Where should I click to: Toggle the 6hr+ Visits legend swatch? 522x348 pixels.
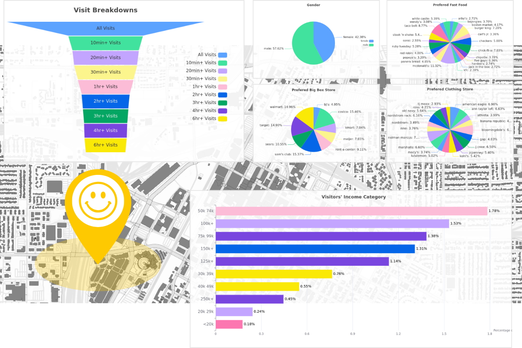(223, 118)
